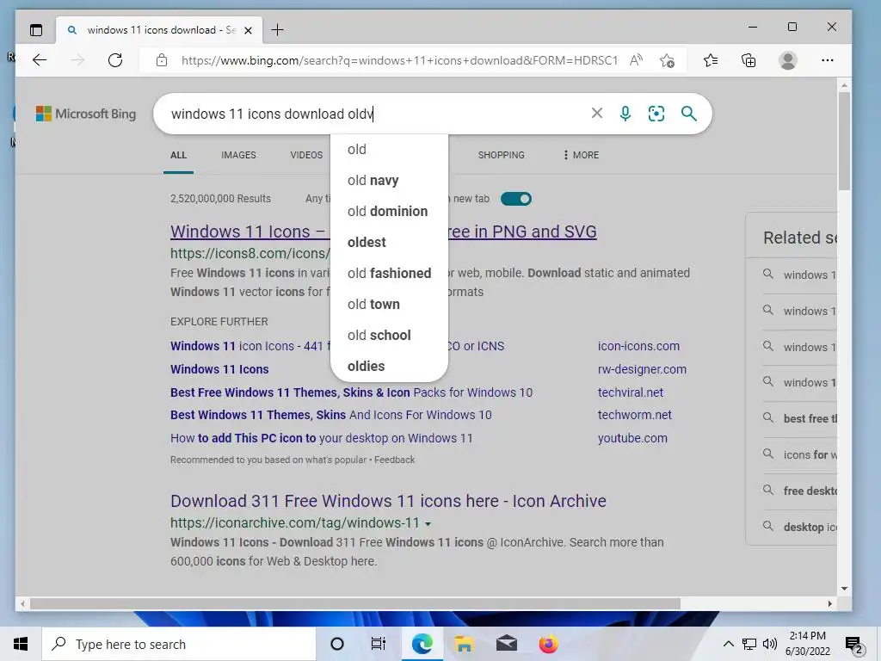Close the 'windows 11 icons download' tab
Image resolution: width=881 pixels, height=661 pixels.
click(x=248, y=30)
